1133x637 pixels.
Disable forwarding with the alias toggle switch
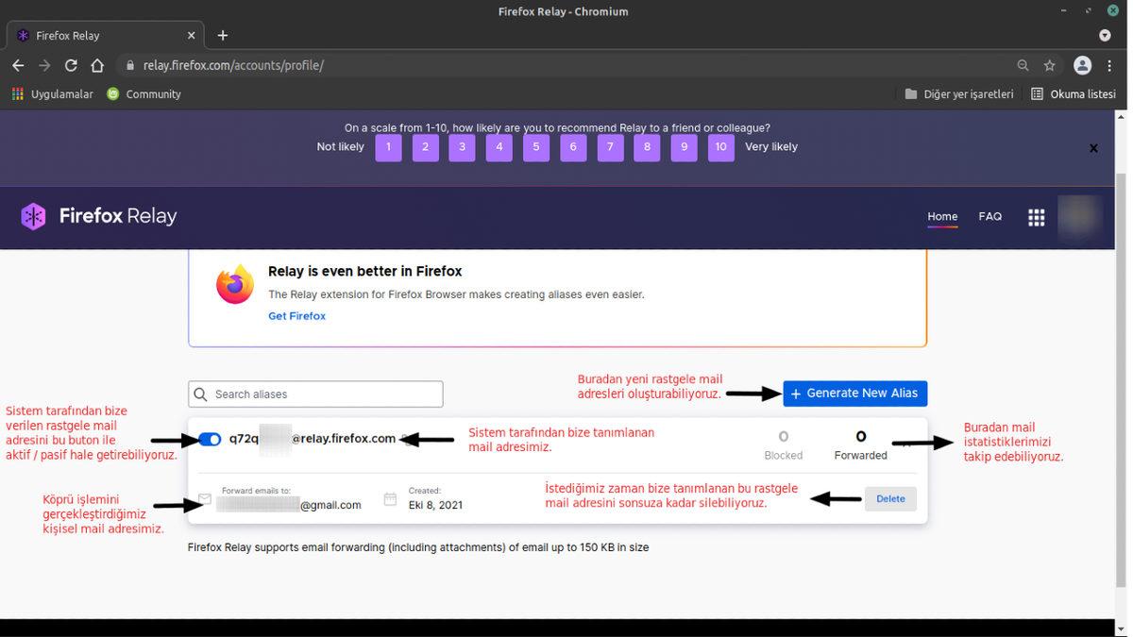pyautogui.click(x=209, y=438)
